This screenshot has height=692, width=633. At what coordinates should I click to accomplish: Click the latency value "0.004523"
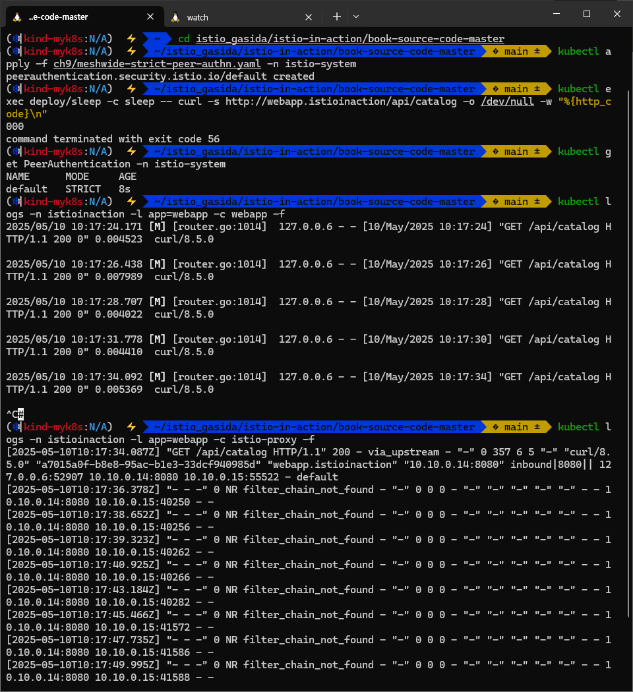tap(119, 239)
